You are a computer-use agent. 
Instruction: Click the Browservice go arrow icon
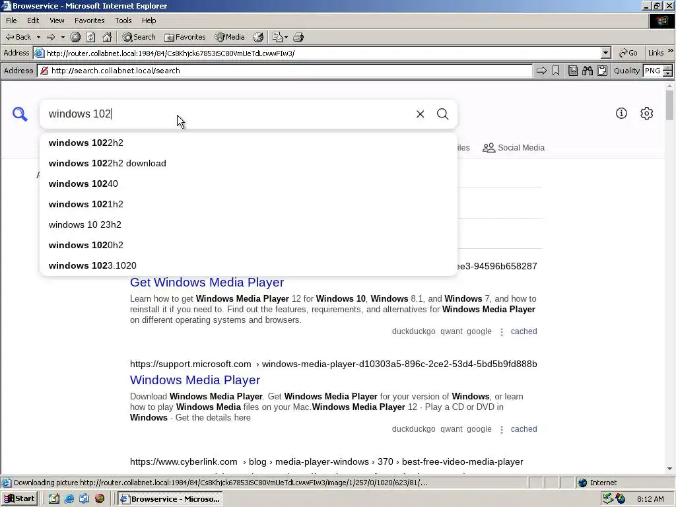541,71
